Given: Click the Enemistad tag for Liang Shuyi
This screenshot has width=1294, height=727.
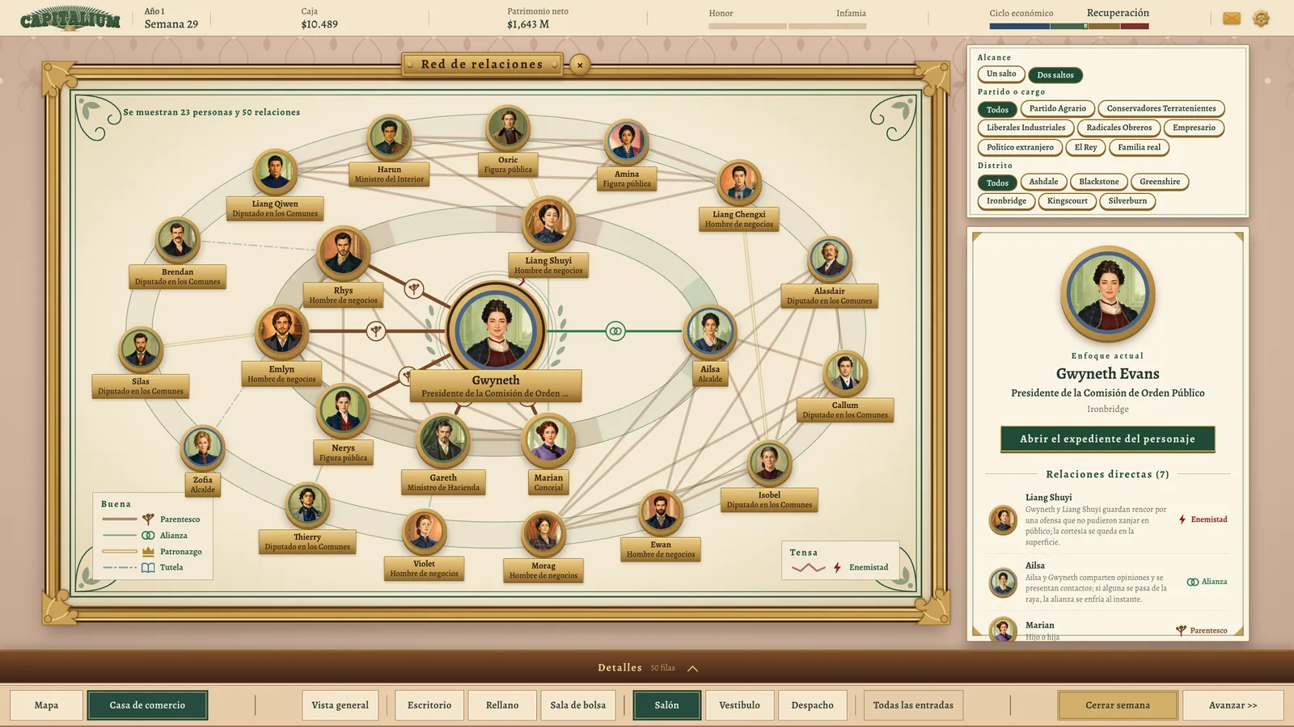Looking at the screenshot, I should (1203, 519).
